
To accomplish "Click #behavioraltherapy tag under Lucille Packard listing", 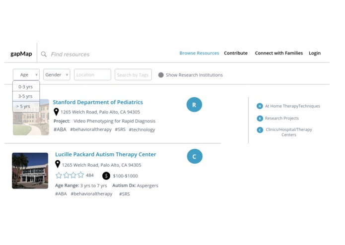I will pyautogui.click(x=91, y=194).
